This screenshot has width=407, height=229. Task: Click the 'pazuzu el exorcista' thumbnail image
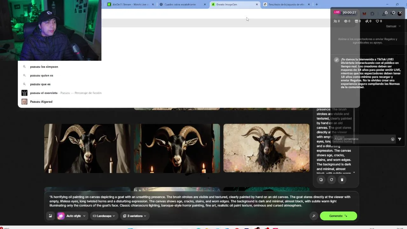(x=24, y=93)
